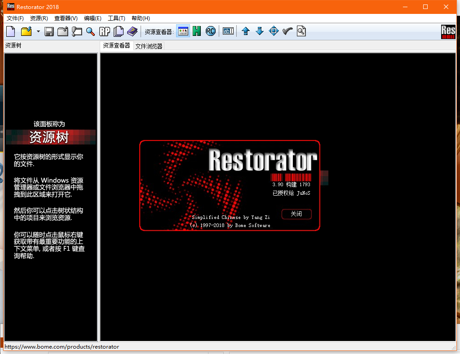Screen dimensions: 460x354
Task: Click the blue down arrow icon
Action: tap(259, 31)
